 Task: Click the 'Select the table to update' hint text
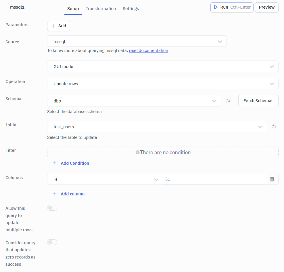coord(72,137)
